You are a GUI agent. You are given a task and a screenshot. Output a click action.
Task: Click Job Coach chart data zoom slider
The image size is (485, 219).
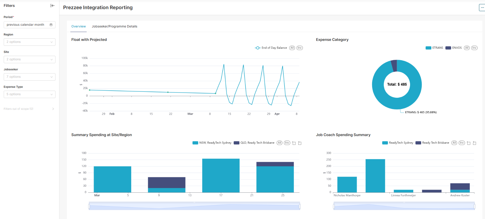coord(404,206)
